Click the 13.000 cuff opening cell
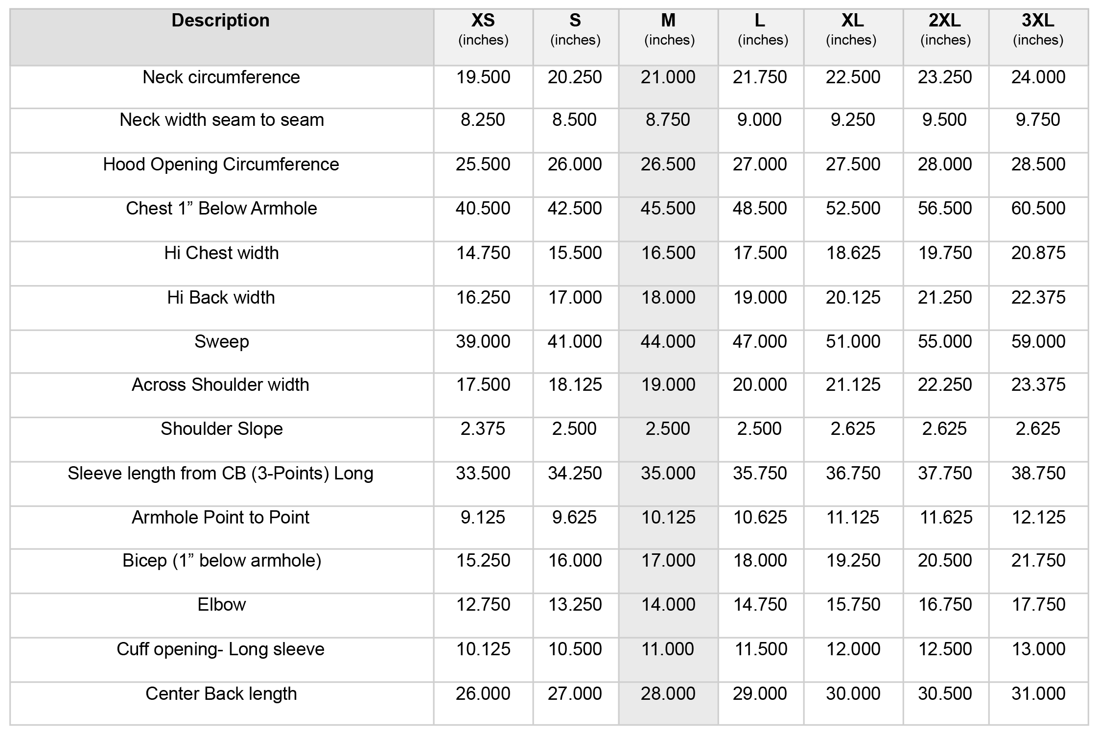Viewport: 1100px width, 738px height. [1038, 649]
